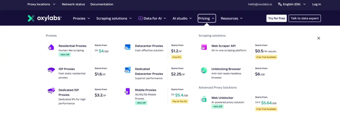
Task: Click the language translate icon
Action: click(280, 4)
